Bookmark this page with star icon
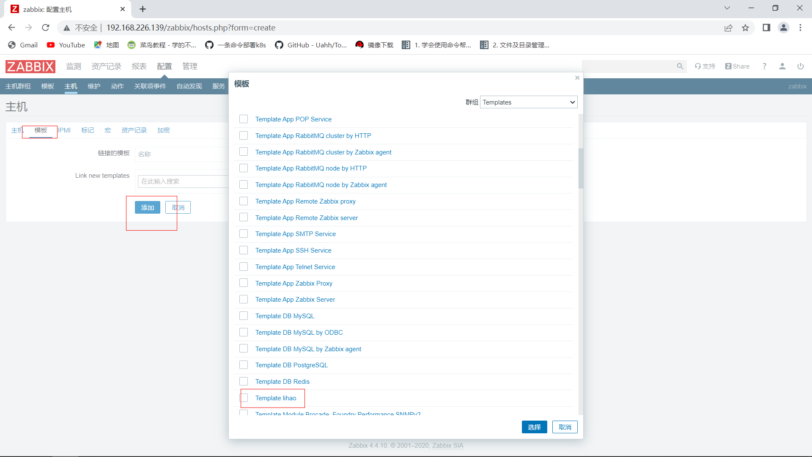 pyautogui.click(x=745, y=28)
